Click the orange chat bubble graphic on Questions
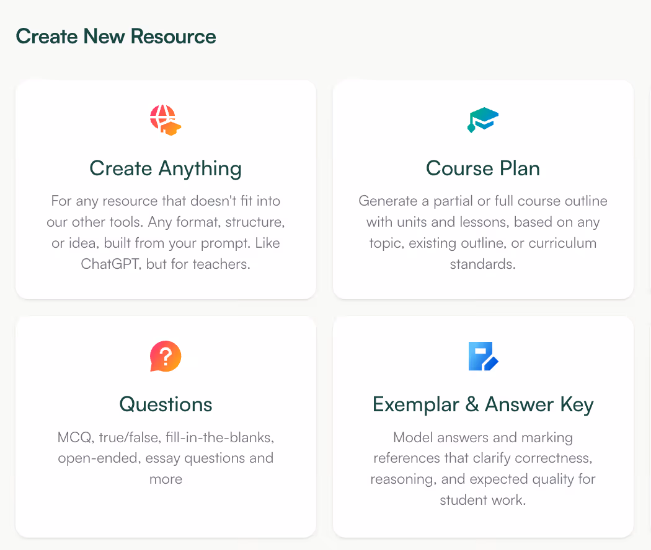Screen dimensions: 651x550 (x=165, y=356)
